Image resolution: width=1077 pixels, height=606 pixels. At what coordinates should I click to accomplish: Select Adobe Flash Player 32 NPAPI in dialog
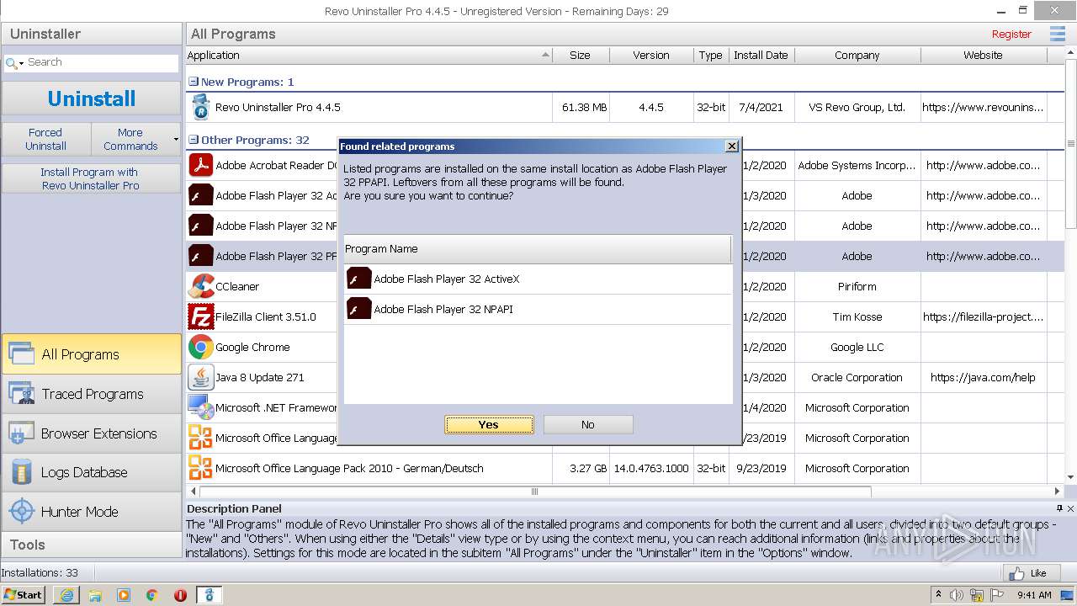(x=538, y=309)
